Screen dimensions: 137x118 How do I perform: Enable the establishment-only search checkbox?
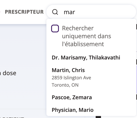click(x=55, y=29)
